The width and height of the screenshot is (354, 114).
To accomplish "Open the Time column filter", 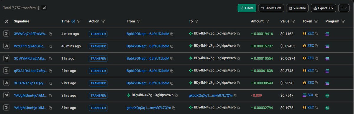I will pos(79,21).
